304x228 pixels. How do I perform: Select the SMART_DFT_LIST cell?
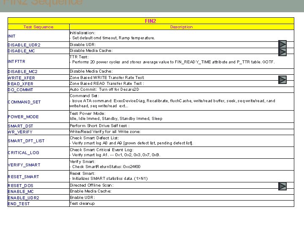click(x=38, y=141)
